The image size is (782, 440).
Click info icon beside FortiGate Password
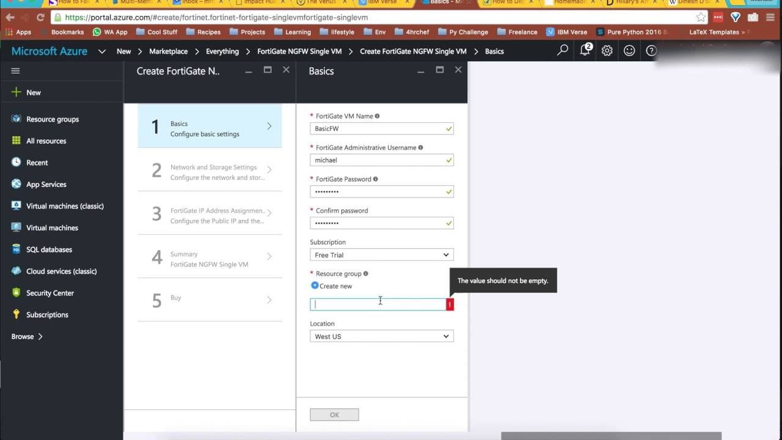tap(375, 179)
